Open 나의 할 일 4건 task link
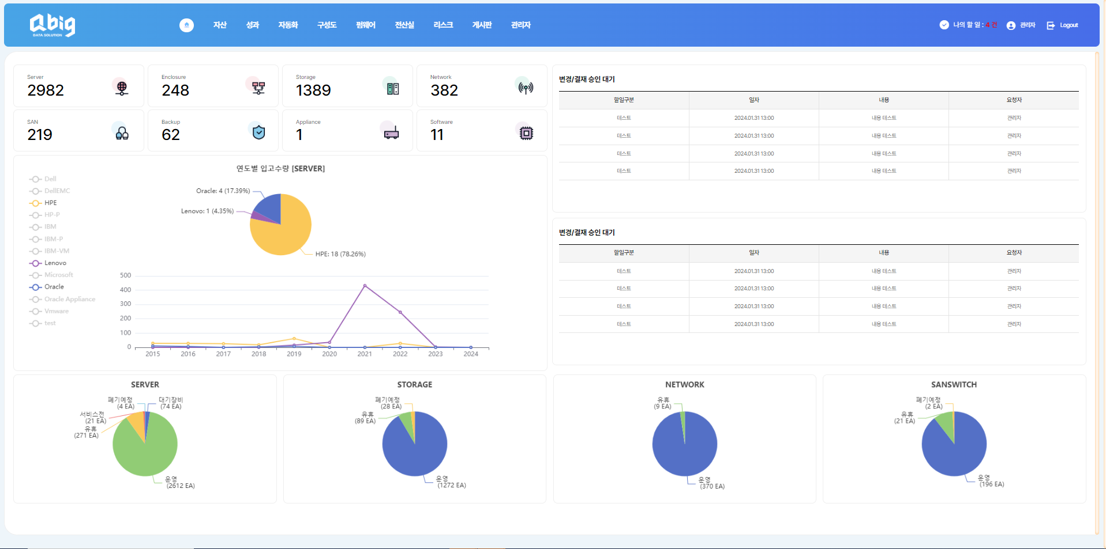This screenshot has width=1106, height=549. coord(975,25)
